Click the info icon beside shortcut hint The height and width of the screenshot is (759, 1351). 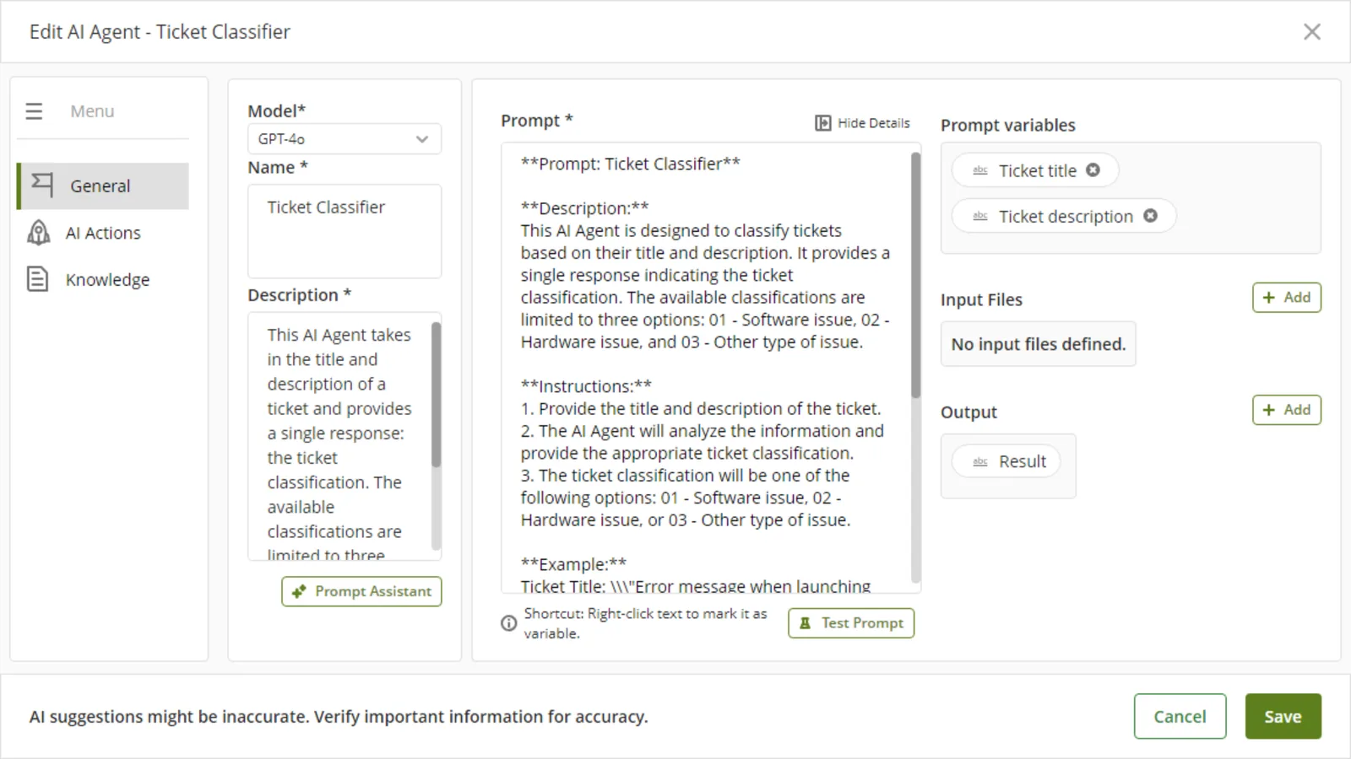point(508,623)
